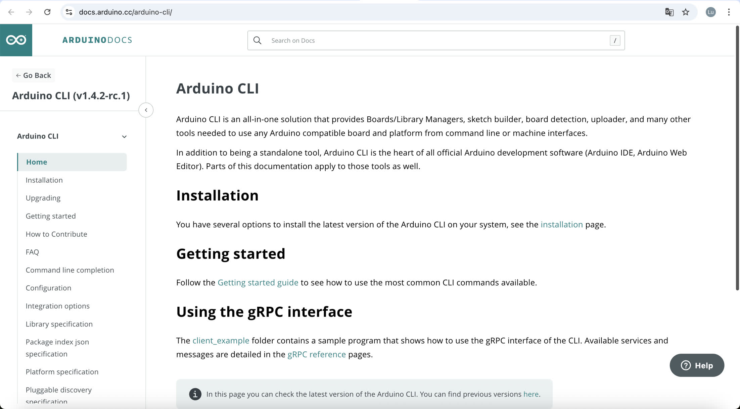Click the Arduino infinity logo icon
Screen dimensions: 740x409
click(16, 40)
